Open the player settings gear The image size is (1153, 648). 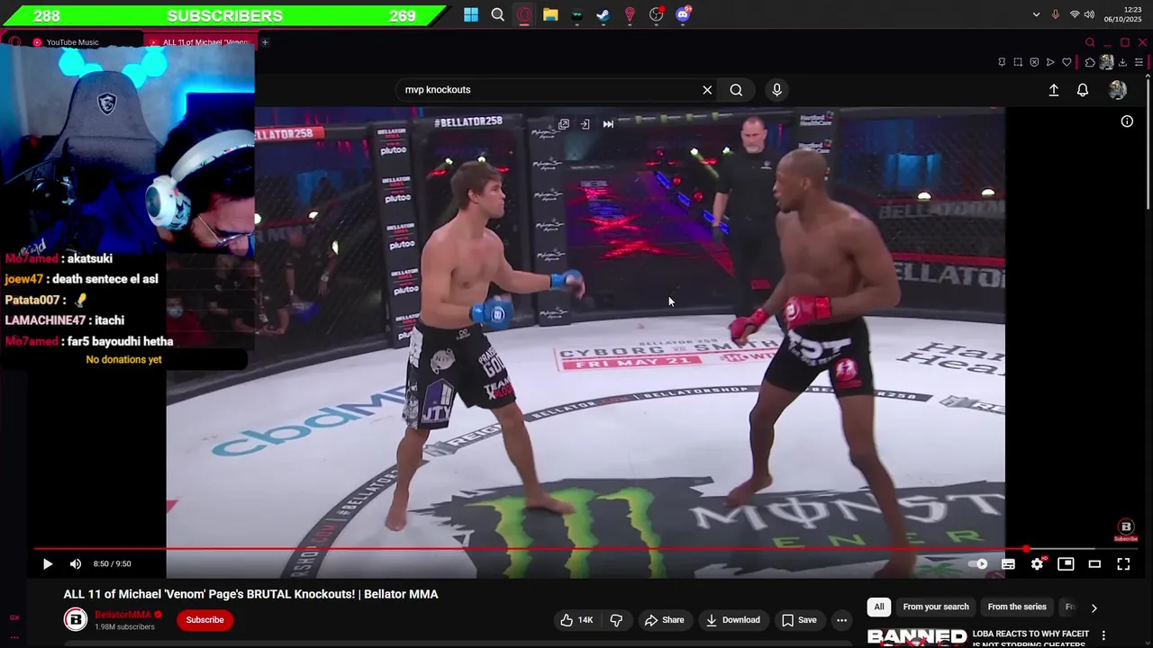[x=1037, y=564]
